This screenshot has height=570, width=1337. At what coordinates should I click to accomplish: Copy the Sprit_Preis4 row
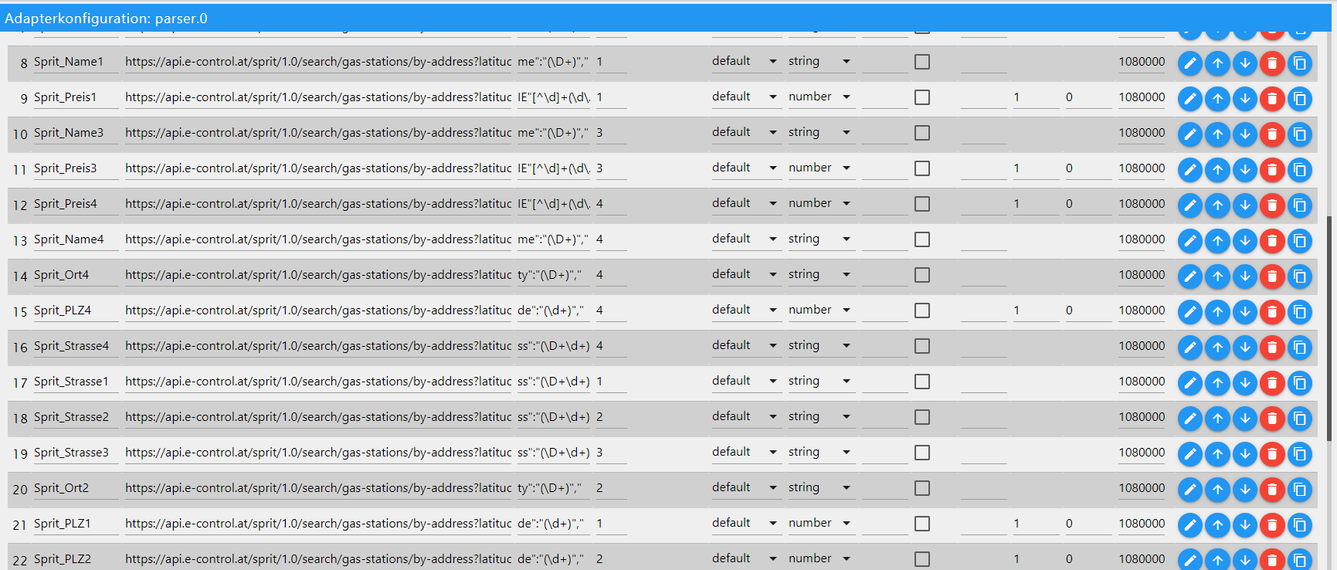(x=1300, y=205)
